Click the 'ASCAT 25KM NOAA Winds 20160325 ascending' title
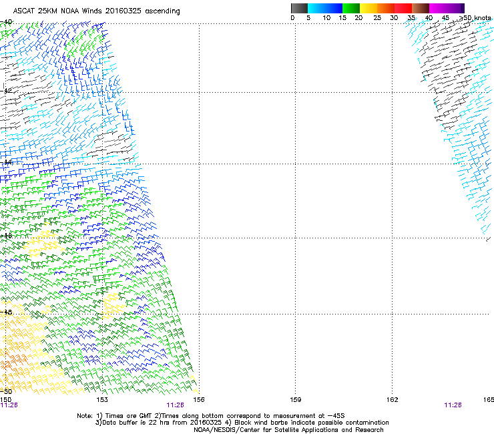Image resolution: width=494 pixels, height=434 pixels. click(96, 11)
